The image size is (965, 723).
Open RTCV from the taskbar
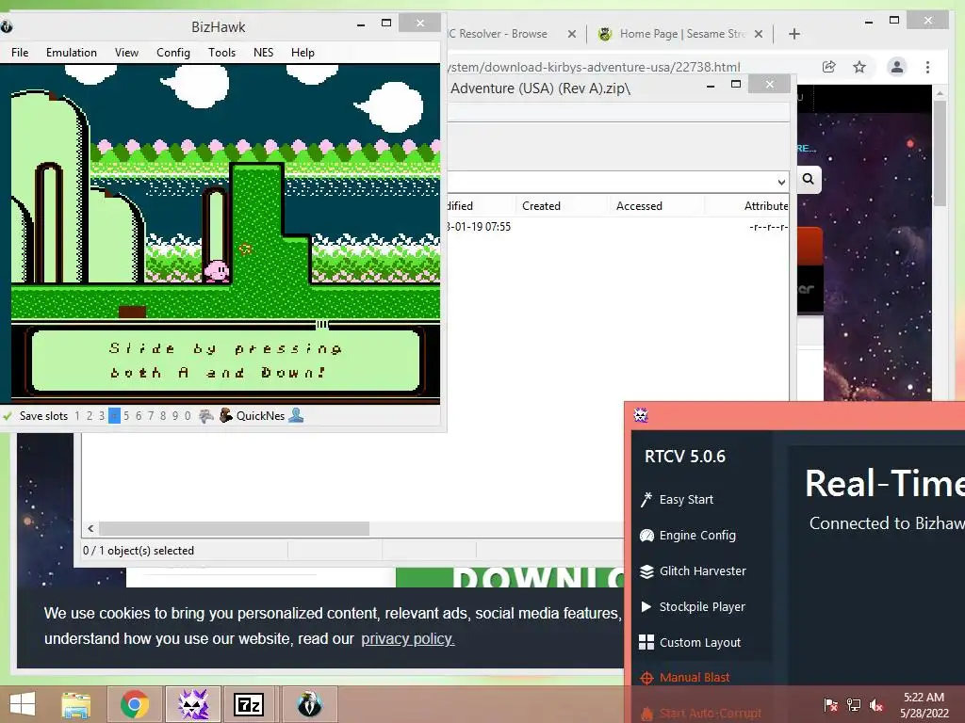click(x=193, y=704)
